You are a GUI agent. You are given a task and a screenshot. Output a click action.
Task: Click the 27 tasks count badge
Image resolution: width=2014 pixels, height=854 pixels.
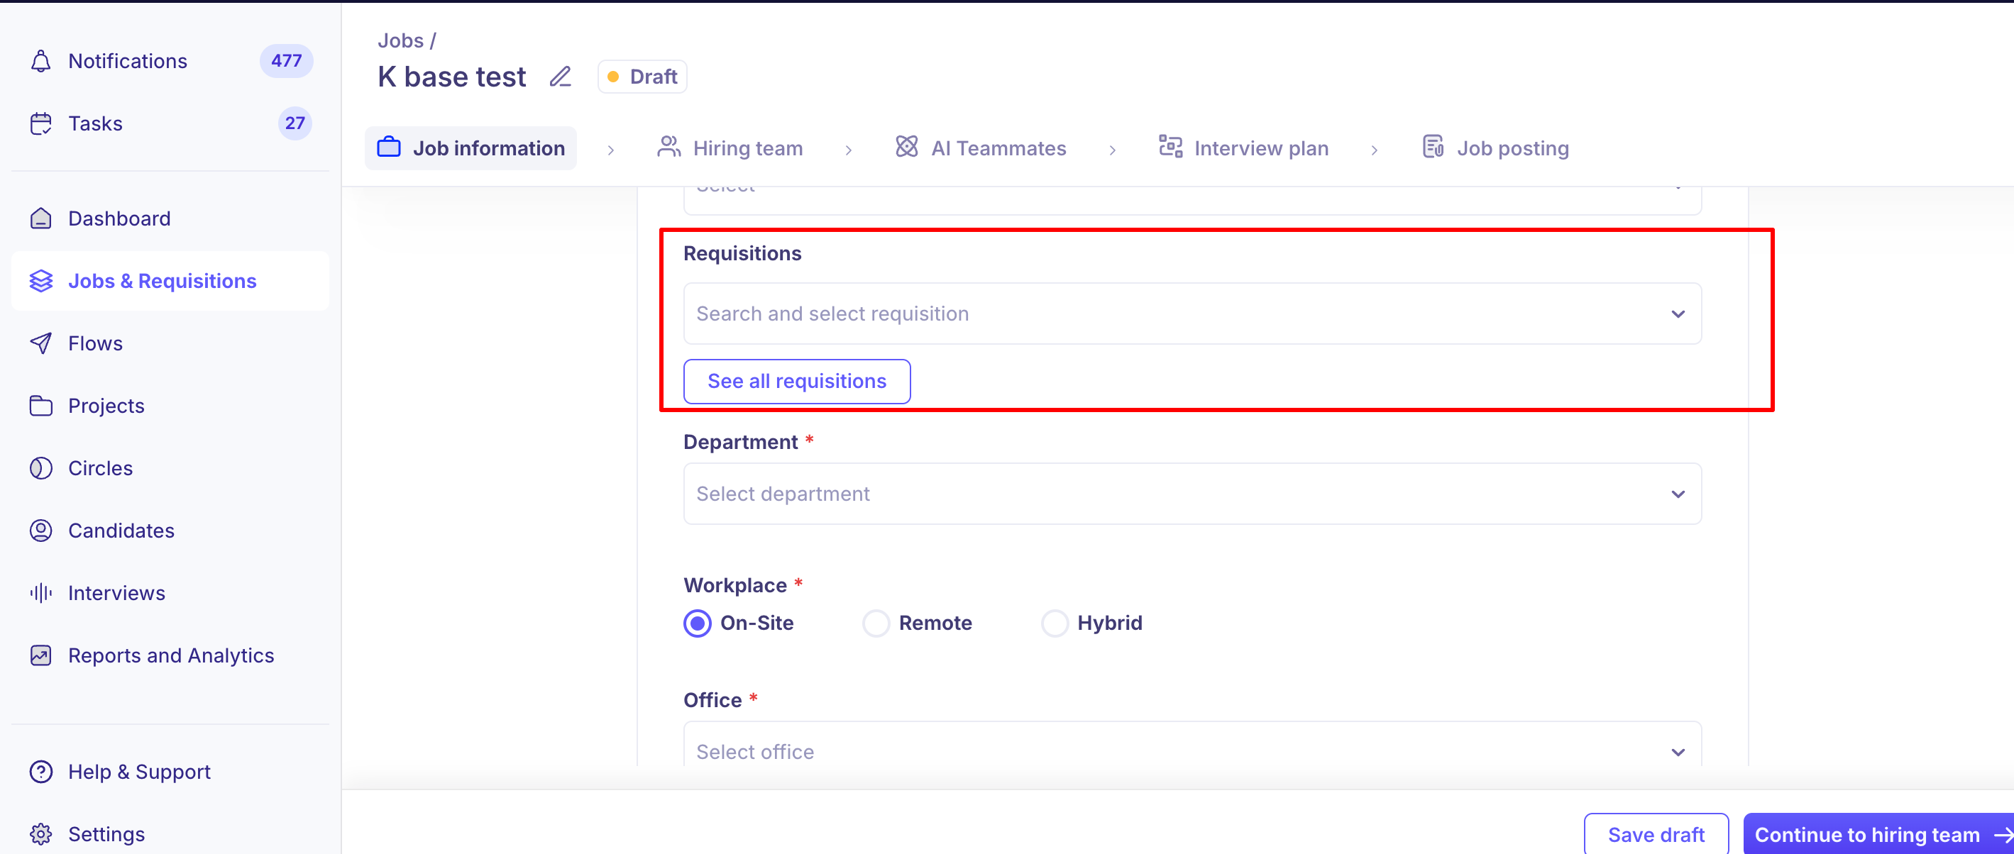tap(295, 123)
